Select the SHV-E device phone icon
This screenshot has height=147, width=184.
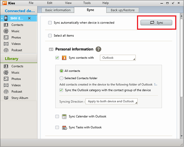click(6, 18)
